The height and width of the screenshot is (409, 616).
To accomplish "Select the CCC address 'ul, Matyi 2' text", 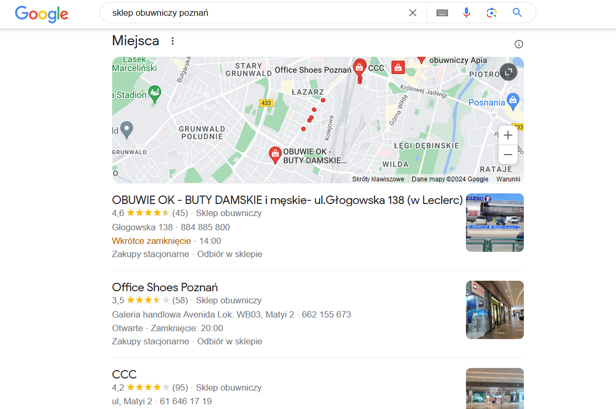I will click(x=132, y=402).
